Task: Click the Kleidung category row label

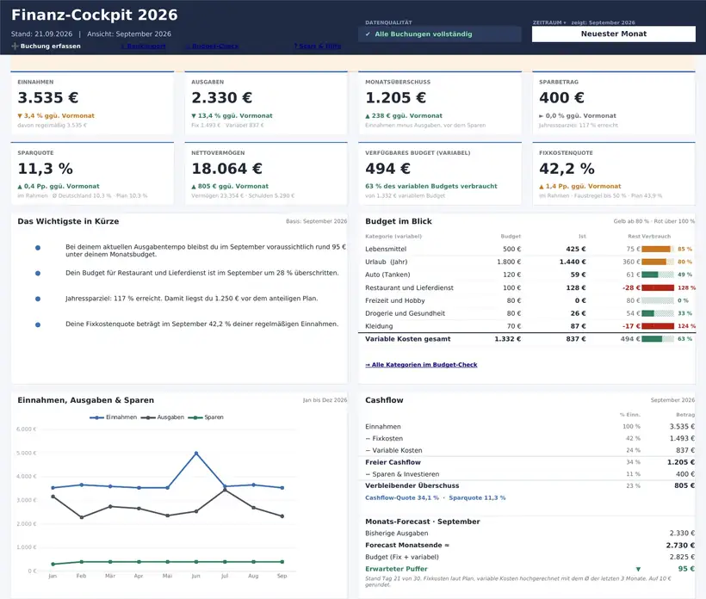Action: coord(379,326)
